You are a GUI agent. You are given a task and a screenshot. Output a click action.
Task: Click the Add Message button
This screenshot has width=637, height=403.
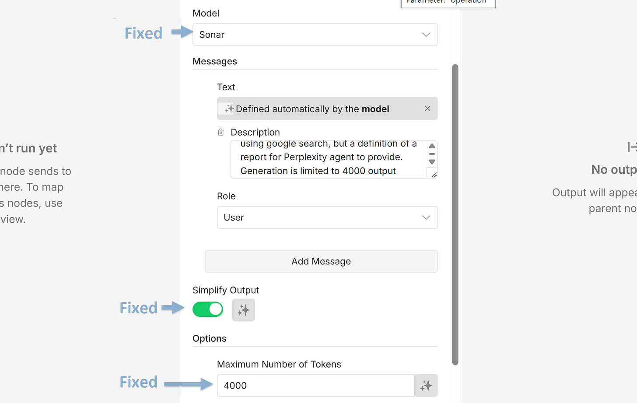point(321,261)
